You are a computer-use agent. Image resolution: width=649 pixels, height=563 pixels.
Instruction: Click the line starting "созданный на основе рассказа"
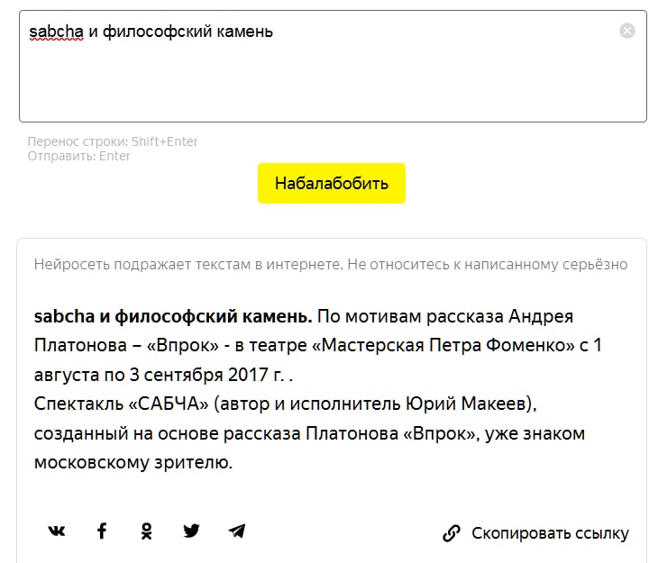tap(309, 433)
